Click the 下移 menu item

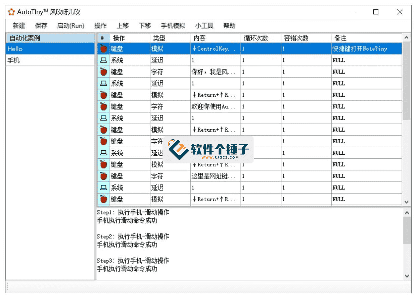pyautogui.click(x=145, y=26)
